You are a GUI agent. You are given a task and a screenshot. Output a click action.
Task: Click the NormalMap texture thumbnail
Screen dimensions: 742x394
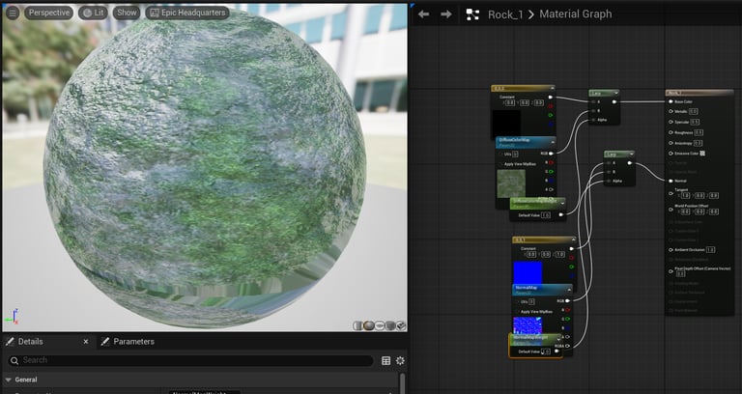[x=528, y=325]
